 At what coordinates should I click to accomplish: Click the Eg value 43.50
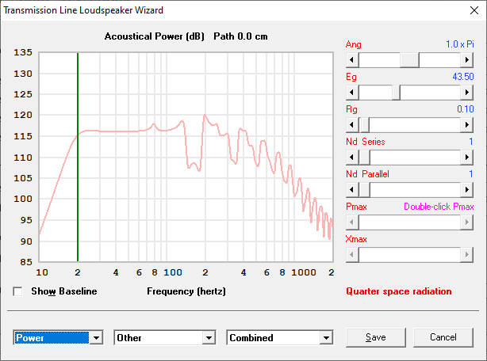click(462, 77)
